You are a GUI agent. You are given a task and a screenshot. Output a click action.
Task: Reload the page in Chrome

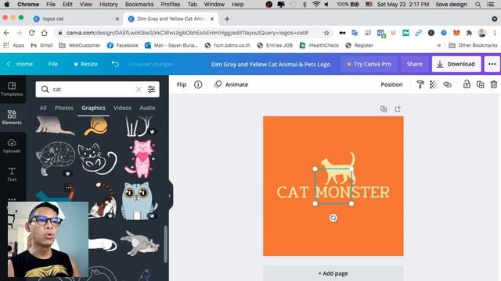click(31, 33)
